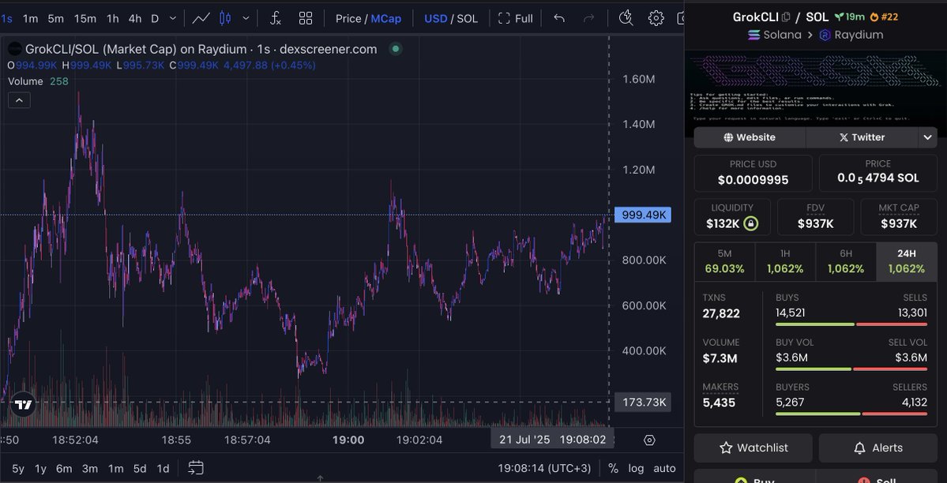Select the 1h timeframe
947x483 pixels.
coord(113,19)
